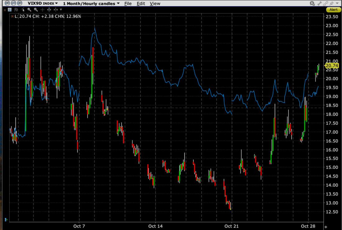Click the close button in title bar

[7, 3]
